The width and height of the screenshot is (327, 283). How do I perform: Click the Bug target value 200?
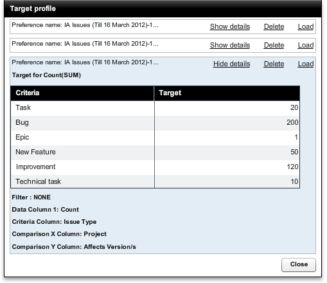pos(292,122)
